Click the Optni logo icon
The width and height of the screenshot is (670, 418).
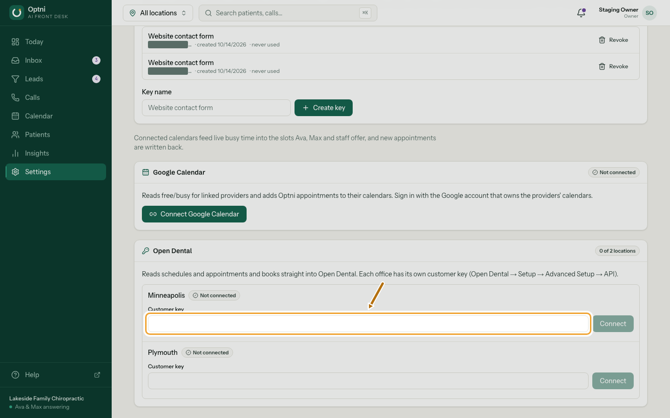[x=17, y=13]
